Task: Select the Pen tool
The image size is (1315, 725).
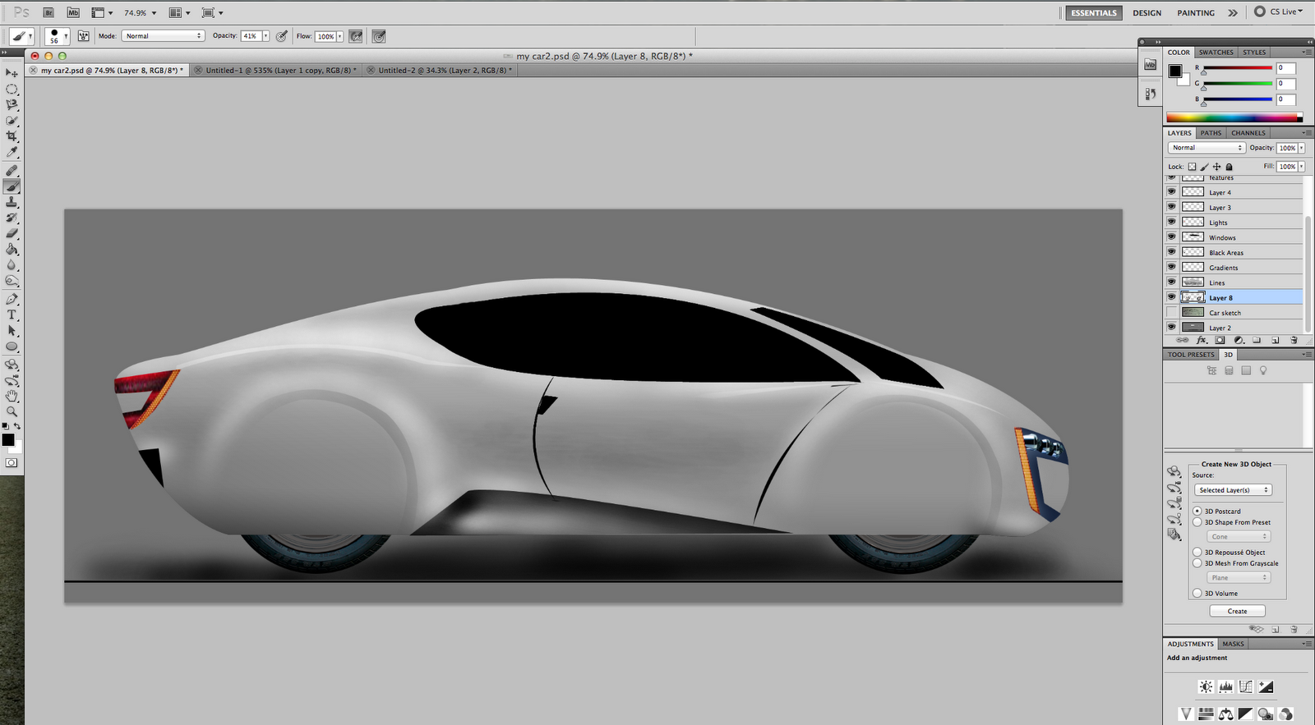Action: tap(12, 300)
